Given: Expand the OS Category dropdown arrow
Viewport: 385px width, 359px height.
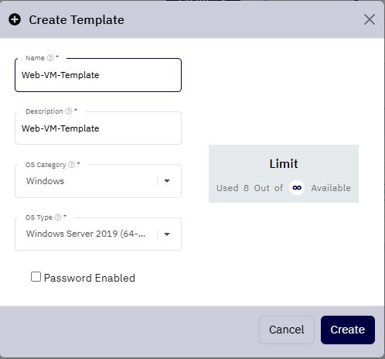Looking at the screenshot, I should pyautogui.click(x=167, y=181).
